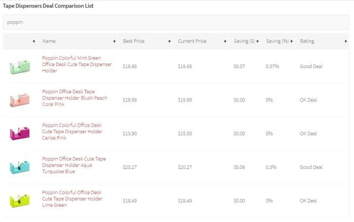Click $20.27 in the Best Price column
Screen dimensions: 354x222
(129, 168)
